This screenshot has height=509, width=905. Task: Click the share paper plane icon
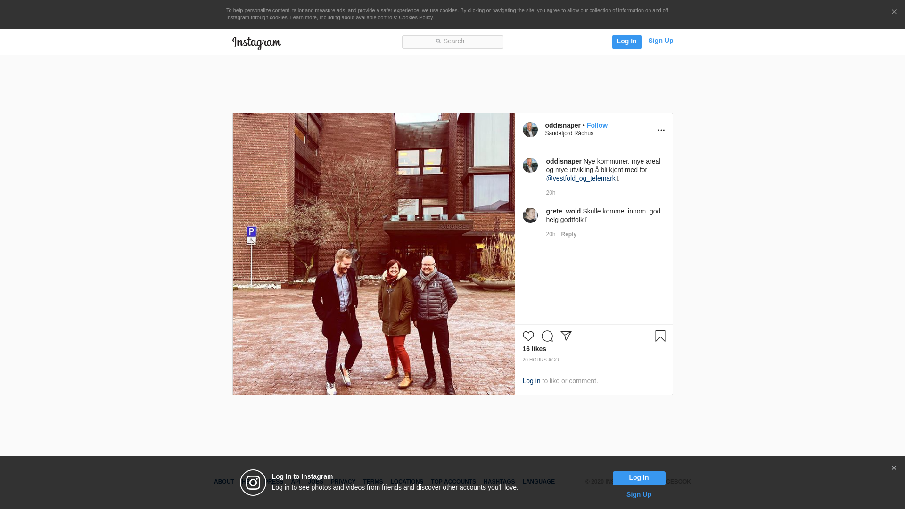[x=566, y=336]
